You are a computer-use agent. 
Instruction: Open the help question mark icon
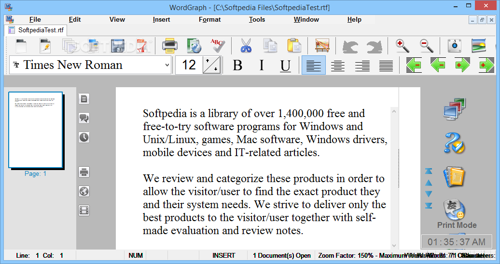pyautogui.click(x=455, y=143)
